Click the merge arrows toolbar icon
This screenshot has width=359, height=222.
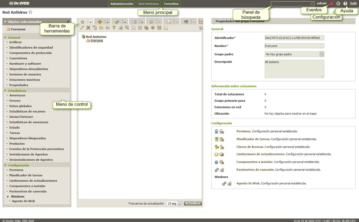click(x=114, y=27)
